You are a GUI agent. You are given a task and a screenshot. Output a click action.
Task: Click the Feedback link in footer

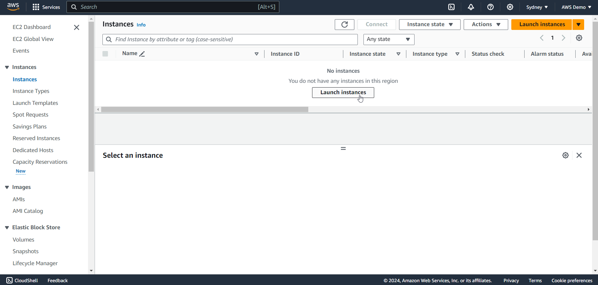point(58,280)
